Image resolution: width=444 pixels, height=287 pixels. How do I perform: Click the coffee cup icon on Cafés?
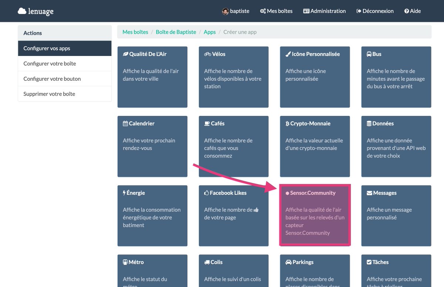coord(207,123)
